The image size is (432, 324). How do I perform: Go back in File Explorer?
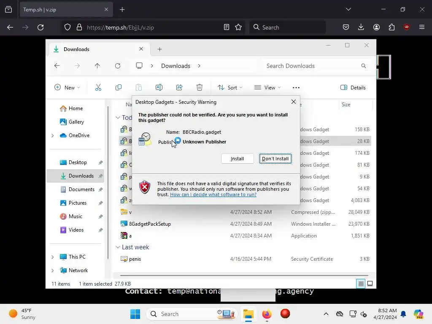[x=57, y=66]
